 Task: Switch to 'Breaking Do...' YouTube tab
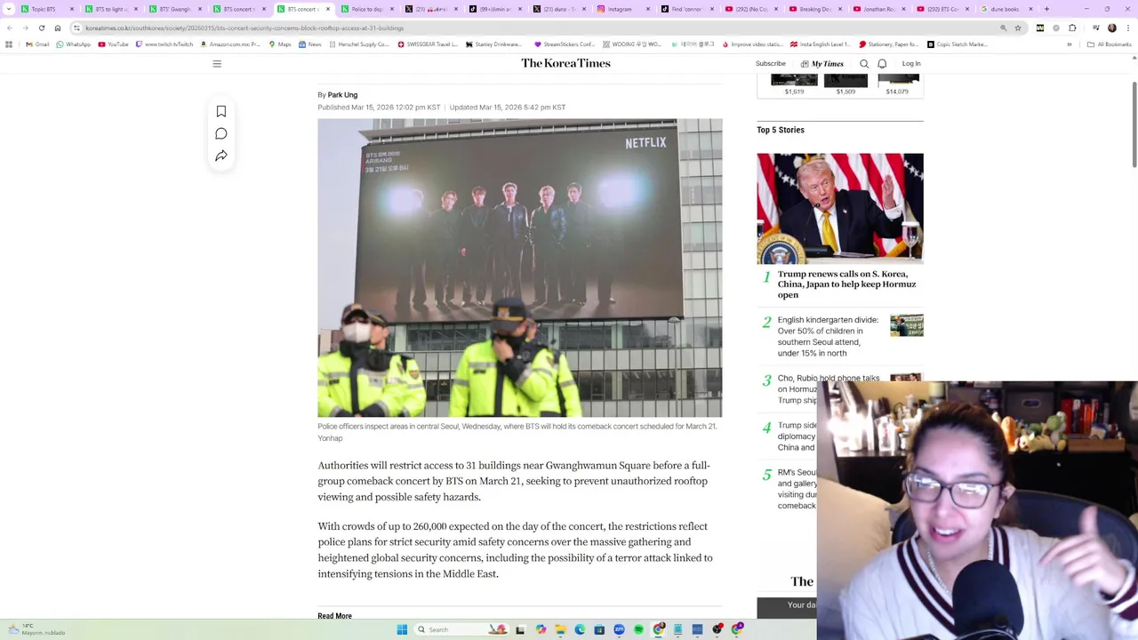(815, 9)
